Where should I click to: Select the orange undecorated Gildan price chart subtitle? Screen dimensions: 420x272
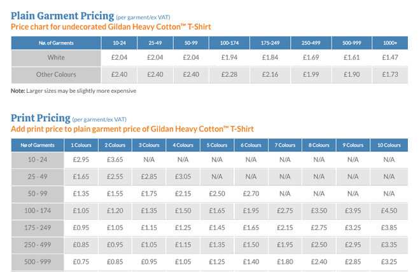[x=111, y=27]
